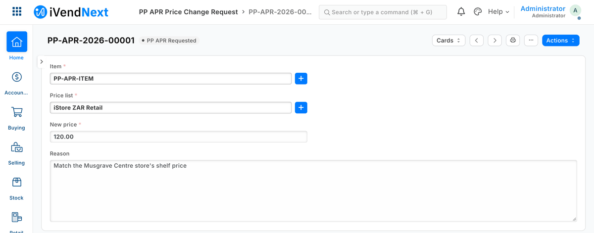Click the Item field PP-APR-ITEM
Image resolution: width=594 pixels, height=233 pixels.
[171, 79]
